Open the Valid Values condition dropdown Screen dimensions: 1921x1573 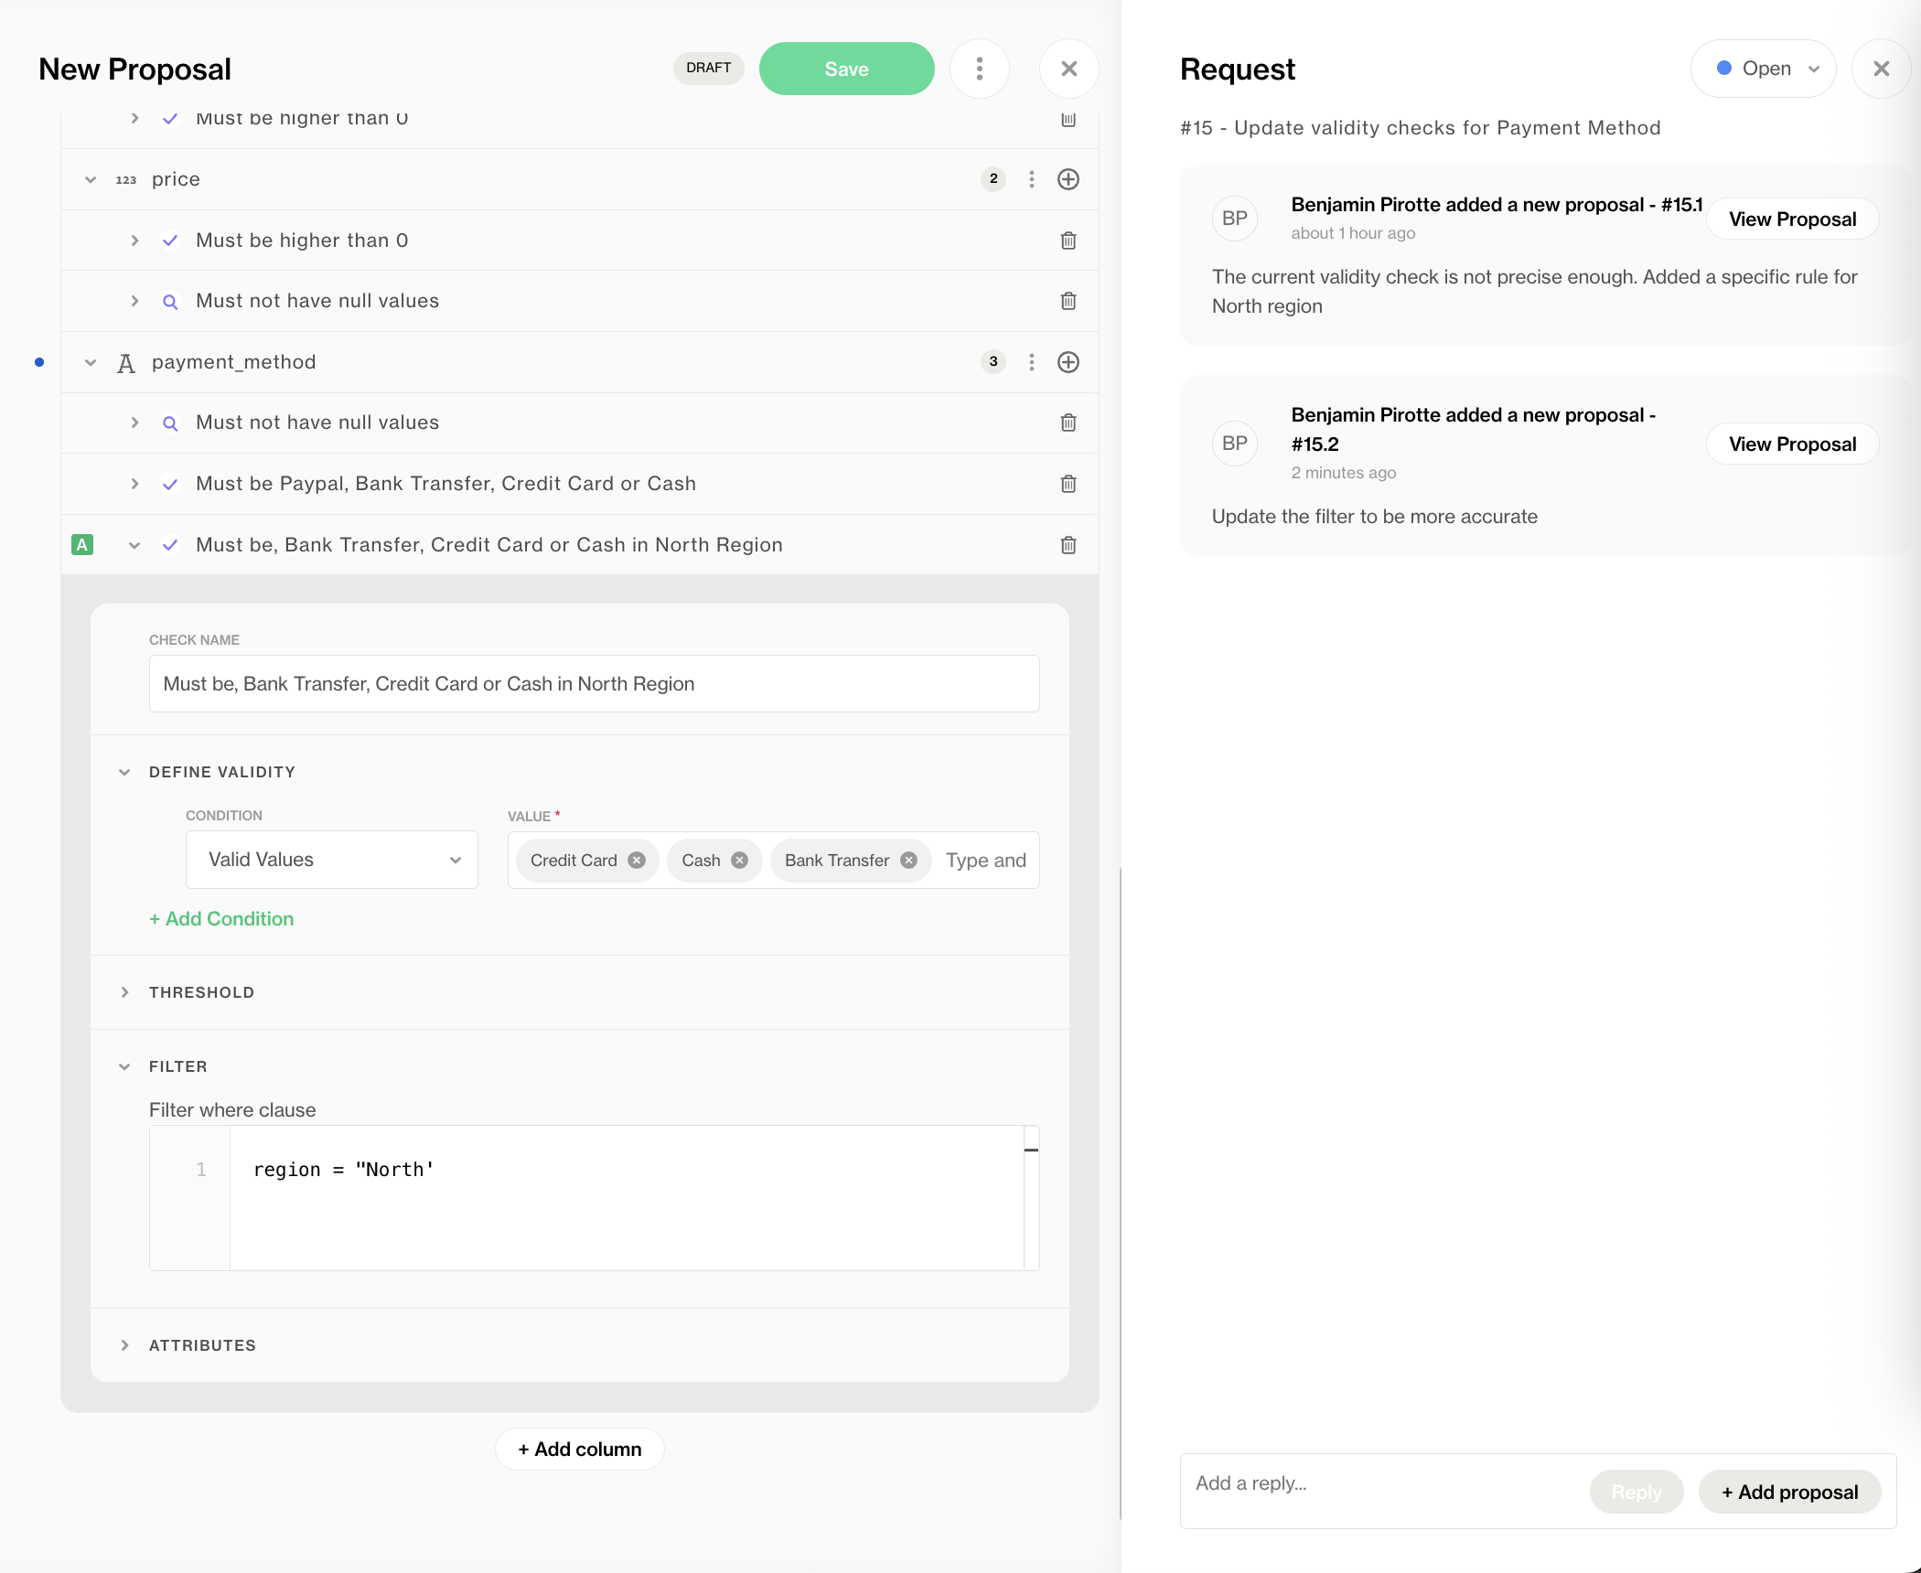pyautogui.click(x=331, y=860)
